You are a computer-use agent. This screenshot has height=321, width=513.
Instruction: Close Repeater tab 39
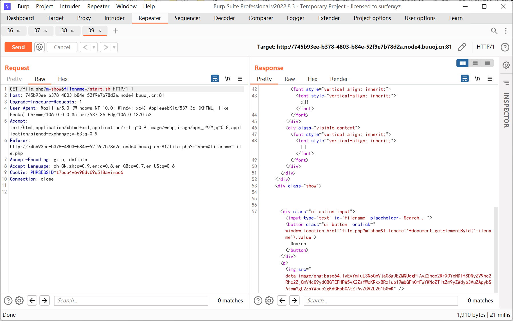pyautogui.click(x=99, y=31)
